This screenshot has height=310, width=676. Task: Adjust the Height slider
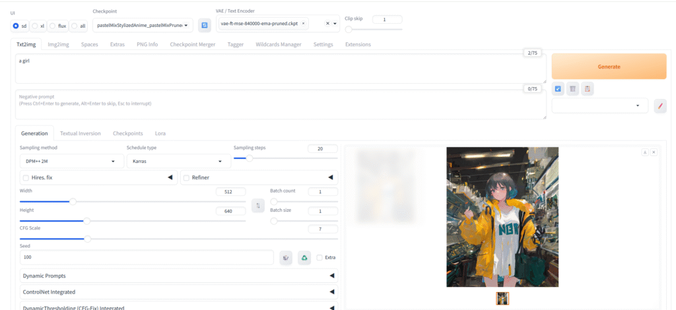(x=133, y=221)
